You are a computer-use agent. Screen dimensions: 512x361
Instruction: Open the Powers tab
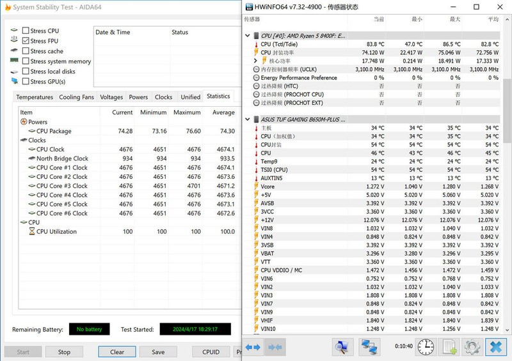(138, 97)
